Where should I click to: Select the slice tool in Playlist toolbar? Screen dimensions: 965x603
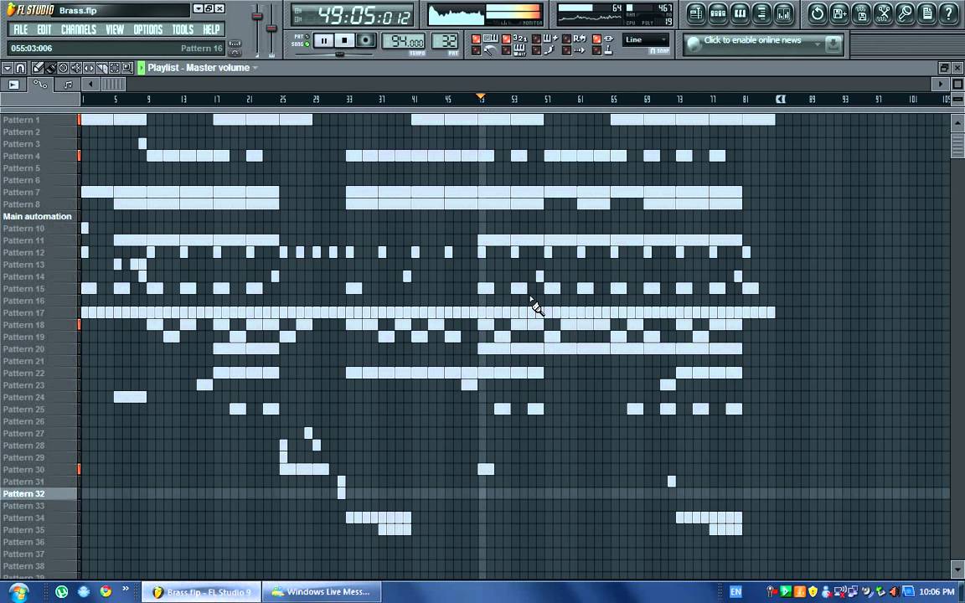(x=102, y=68)
